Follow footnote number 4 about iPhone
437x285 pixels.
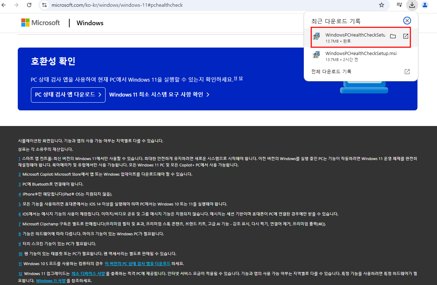click(20, 194)
